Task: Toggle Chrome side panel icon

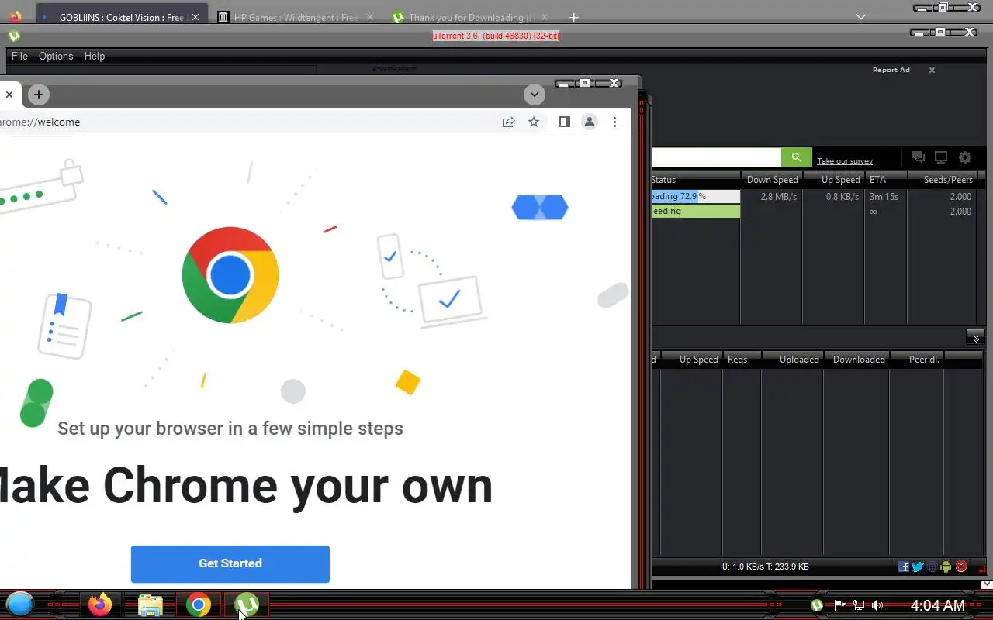Action: pyautogui.click(x=565, y=122)
